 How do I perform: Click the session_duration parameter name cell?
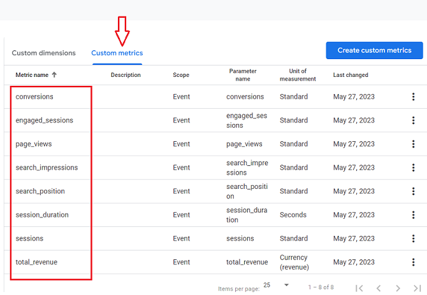(247, 215)
